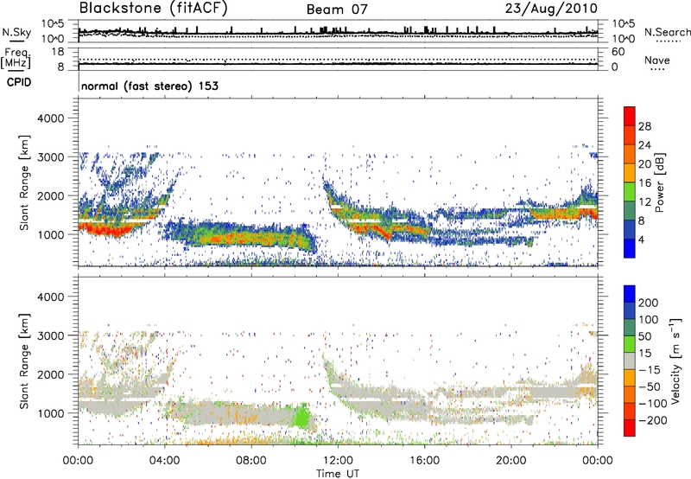Viewport: 691px width, 479px height.
Task: Click the "04:00" time tick label
Action: [x=164, y=461]
